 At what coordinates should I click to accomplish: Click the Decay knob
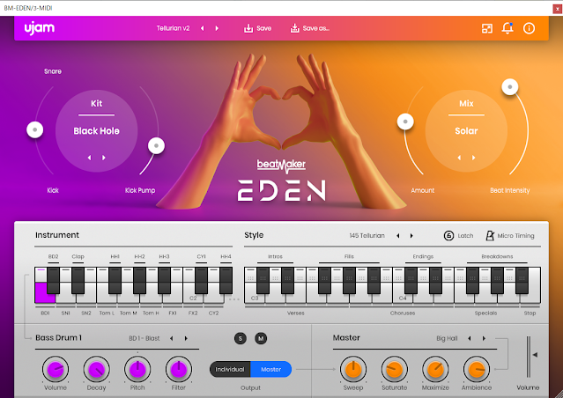(96, 369)
